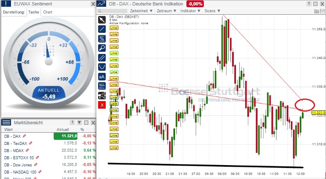This screenshot has height=179, width=326.
Task: Select the single trend line drawing tool
Action: pyautogui.click(x=102, y=29)
